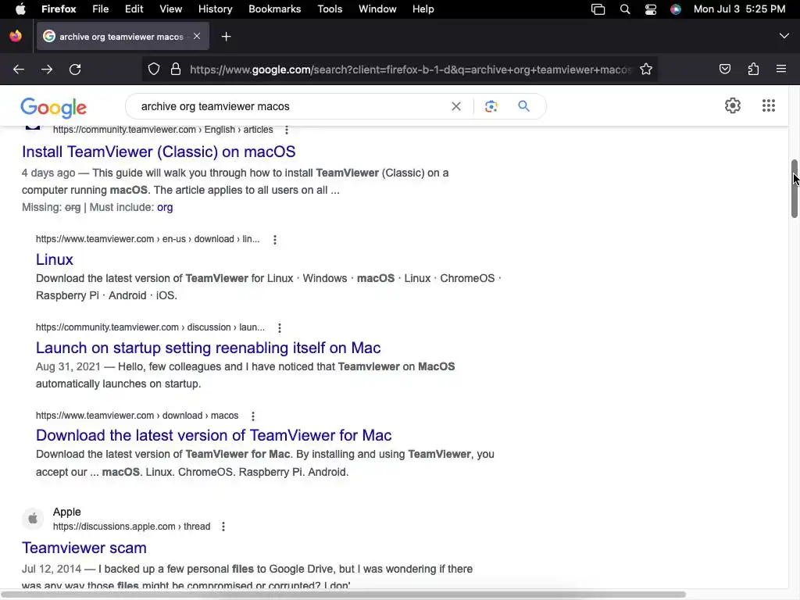Click the Google search text field
Screen dimensions: 800x600
click(291, 106)
